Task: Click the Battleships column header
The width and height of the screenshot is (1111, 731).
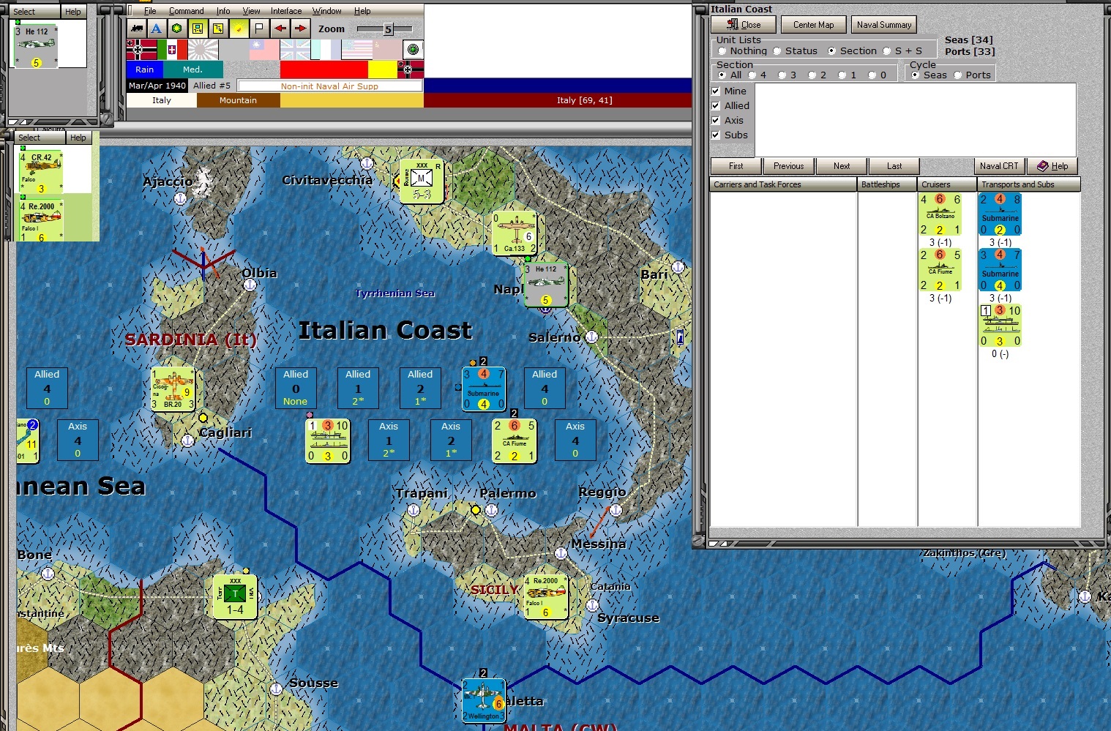Action: pyautogui.click(x=887, y=184)
